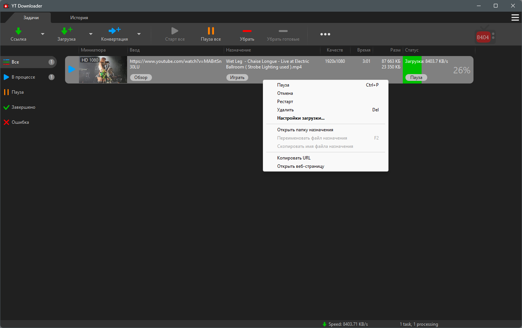Click the blue play arrow on the download row

[x=72, y=69]
